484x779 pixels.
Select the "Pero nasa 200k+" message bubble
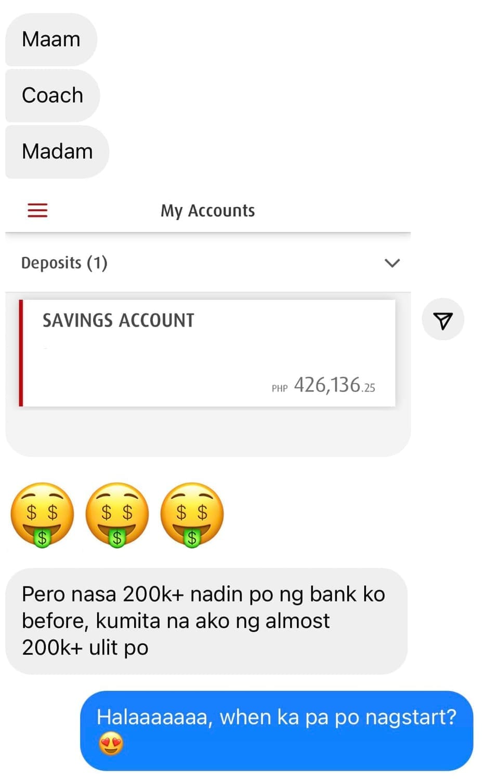pyautogui.click(x=206, y=621)
